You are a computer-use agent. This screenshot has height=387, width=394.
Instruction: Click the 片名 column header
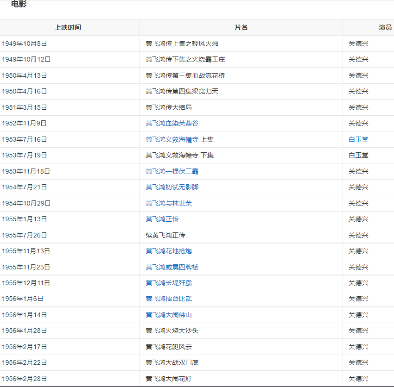[241, 27]
